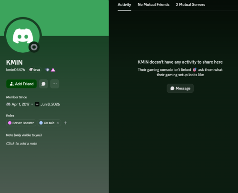
Task: Click the message bubble icon beside Add Friend
Action: click(x=43, y=84)
